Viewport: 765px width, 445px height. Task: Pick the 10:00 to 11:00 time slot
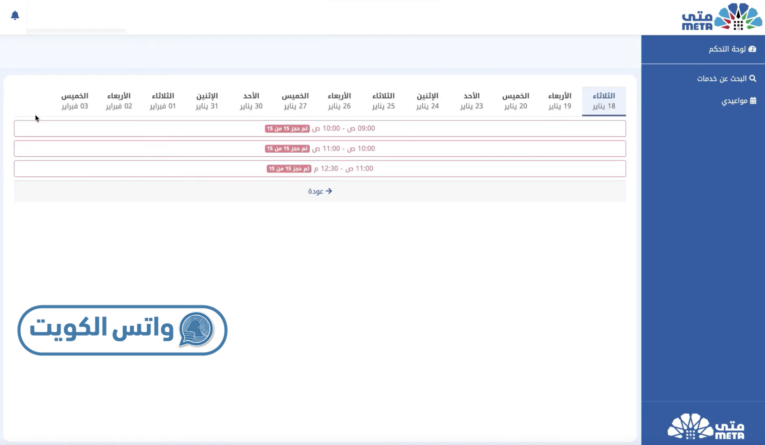[320, 149]
